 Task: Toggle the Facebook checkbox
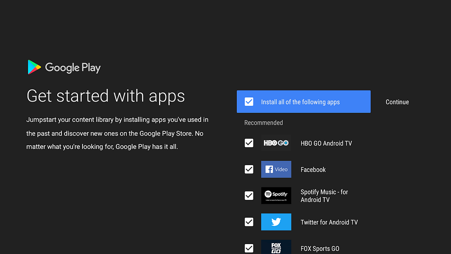point(249,169)
